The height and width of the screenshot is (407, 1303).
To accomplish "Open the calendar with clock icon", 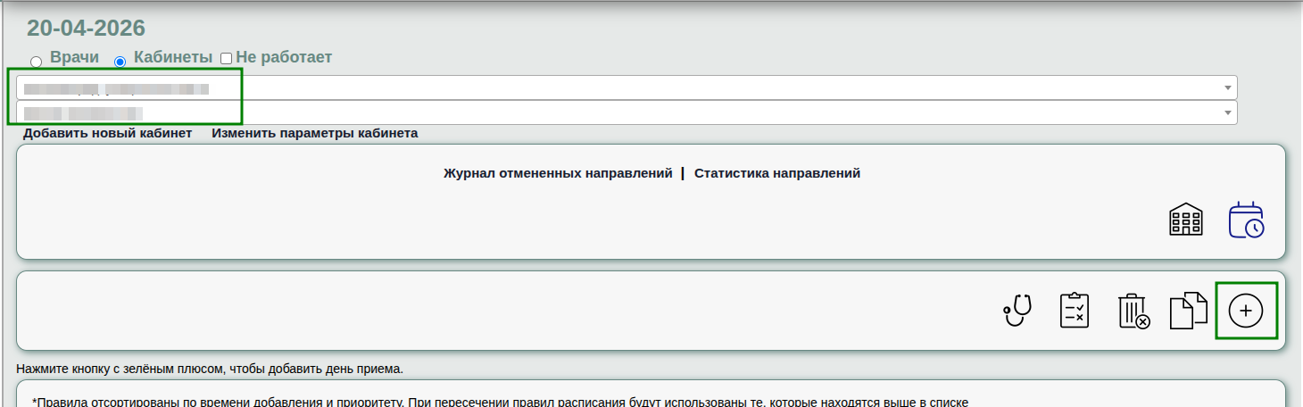I will (1246, 219).
